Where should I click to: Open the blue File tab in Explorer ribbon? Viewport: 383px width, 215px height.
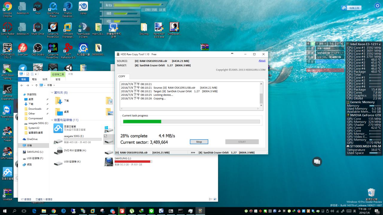[x=23, y=79]
